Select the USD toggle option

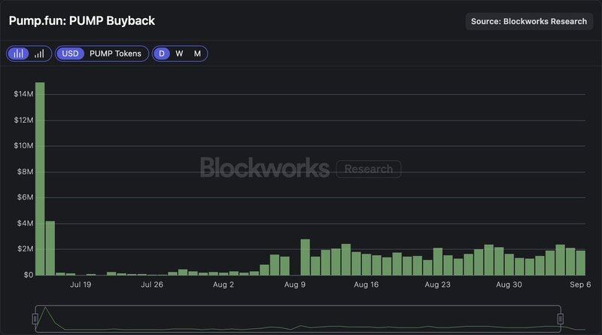70,53
